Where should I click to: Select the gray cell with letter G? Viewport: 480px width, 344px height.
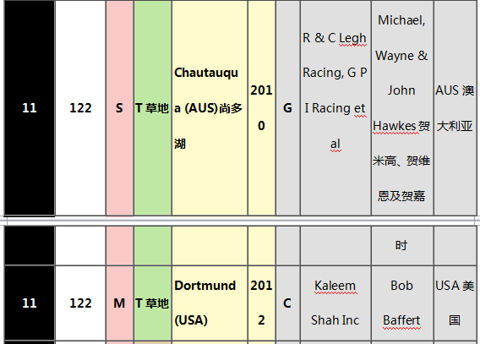(288, 107)
